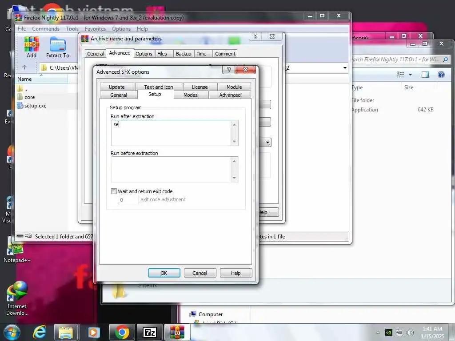The width and height of the screenshot is (455, 341).
Task: Open the WinRAR Favorites menu
Action: tap(95, 29)
